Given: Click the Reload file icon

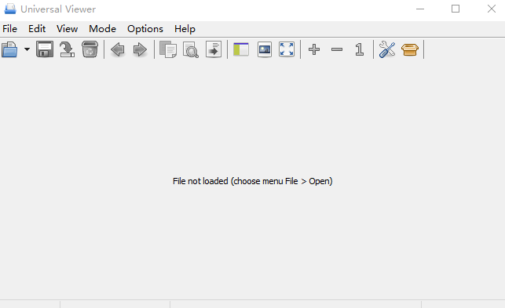Looking at the screenshot, I should click(67, 49).
